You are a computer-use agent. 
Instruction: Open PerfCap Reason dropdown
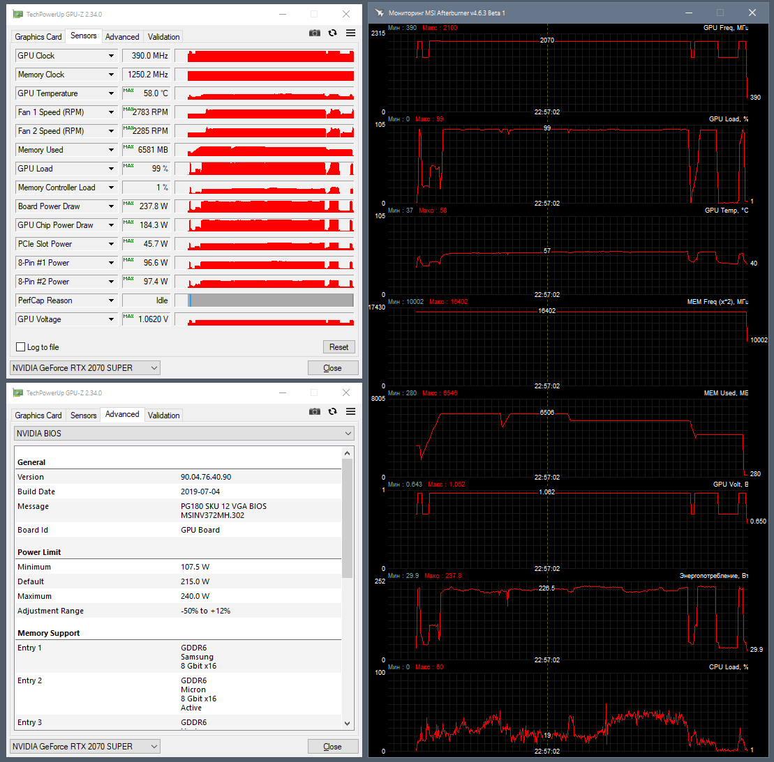(x=111, y=300)
